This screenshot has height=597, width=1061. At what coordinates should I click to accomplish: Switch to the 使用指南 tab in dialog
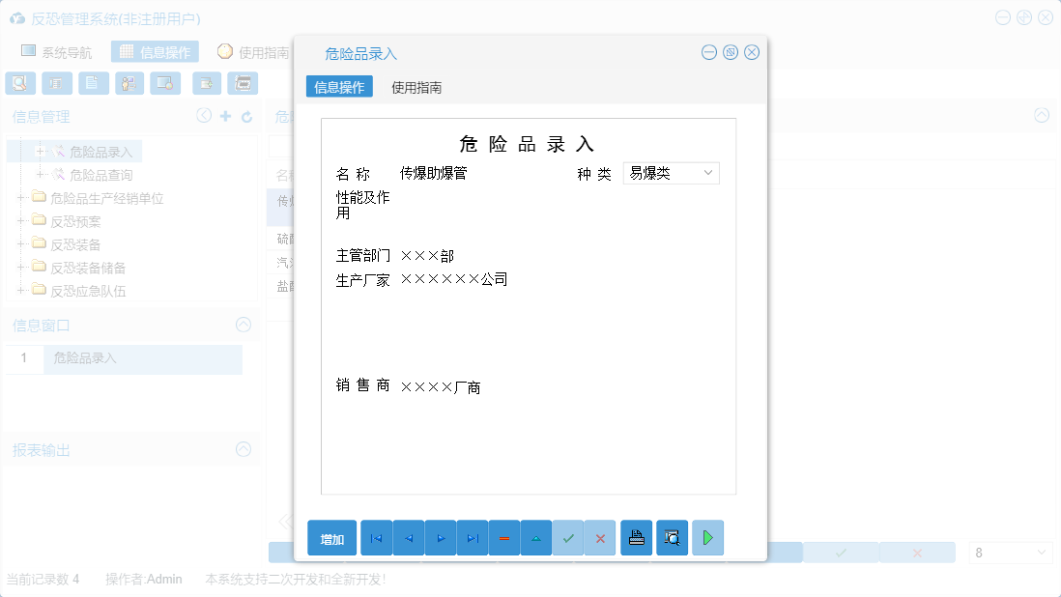click(414, 86)
